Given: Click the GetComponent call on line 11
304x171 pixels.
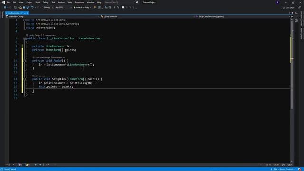Looking at the screenshot, I should tap(57, 65).
